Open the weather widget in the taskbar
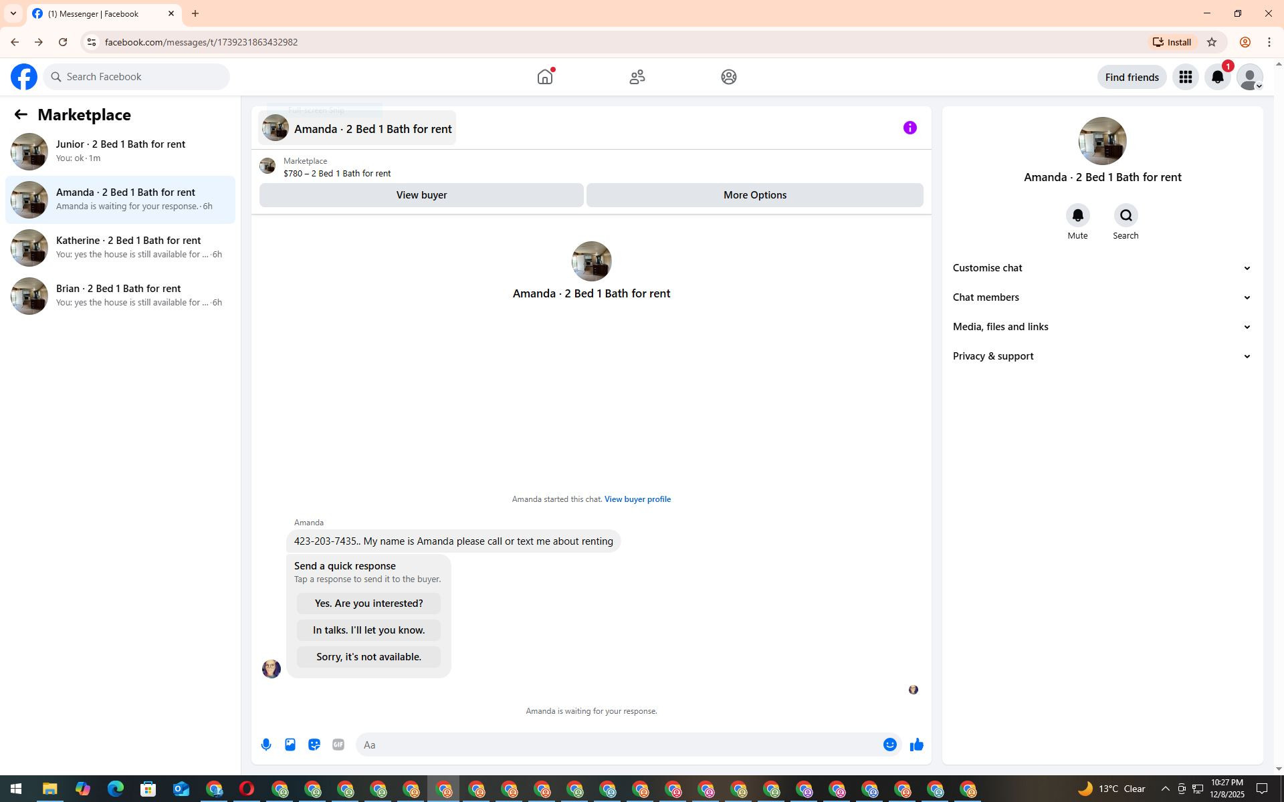The image size is (1284, 802). click(1112, 789)
